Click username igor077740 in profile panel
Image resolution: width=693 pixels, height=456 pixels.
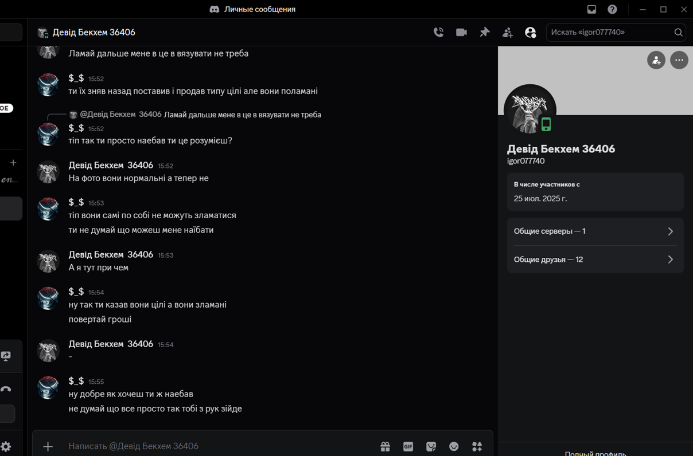(525, 161)
